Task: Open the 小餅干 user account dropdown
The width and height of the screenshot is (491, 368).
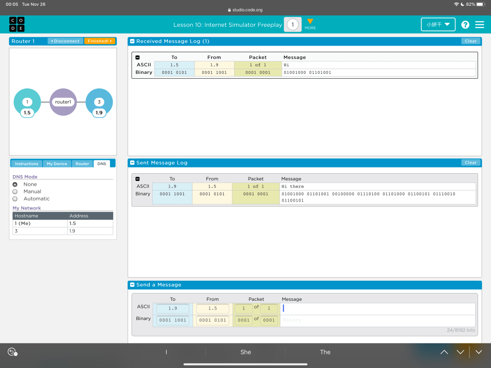Action: click(x=438, y=24)
